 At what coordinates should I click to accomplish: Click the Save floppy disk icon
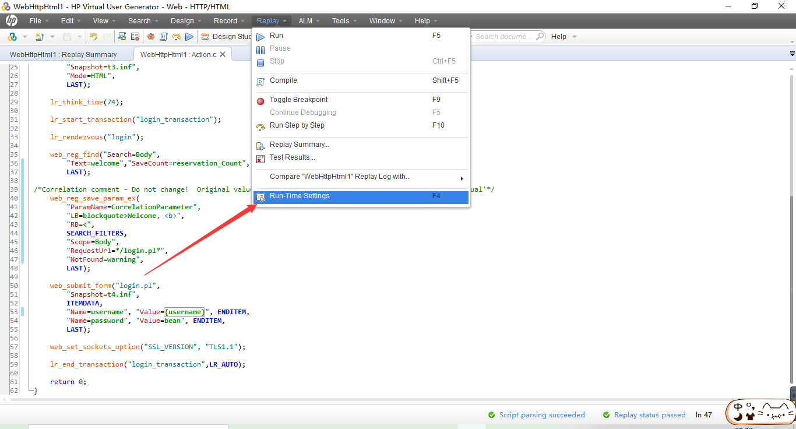click(x=66, y=37)
